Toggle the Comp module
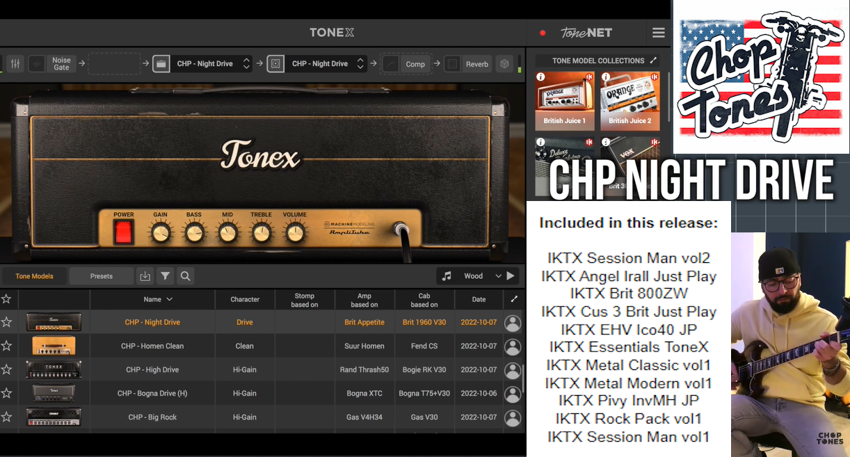 [415, 64]
